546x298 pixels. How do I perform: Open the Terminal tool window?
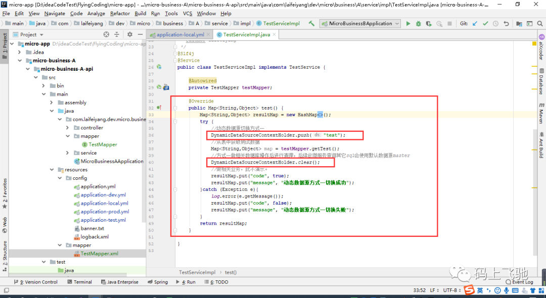click(79, 282)
